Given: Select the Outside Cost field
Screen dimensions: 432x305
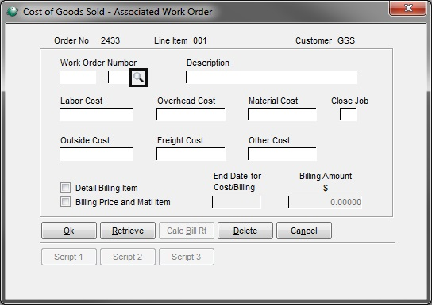Looking at the screenshot, I should pos(96,154).
